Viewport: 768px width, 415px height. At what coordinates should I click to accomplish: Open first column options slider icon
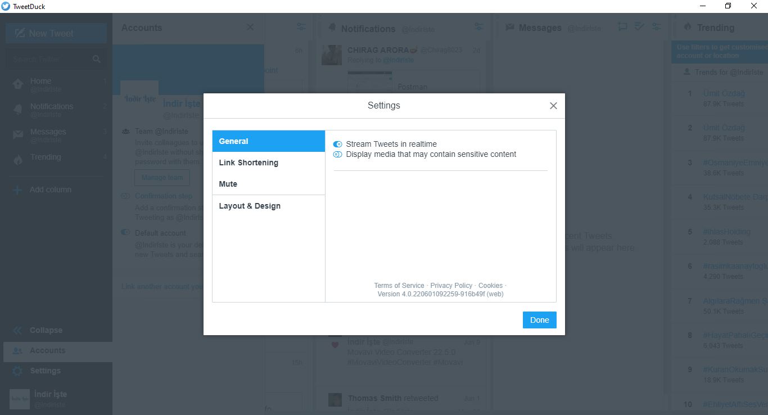click(x=301, y=27)
